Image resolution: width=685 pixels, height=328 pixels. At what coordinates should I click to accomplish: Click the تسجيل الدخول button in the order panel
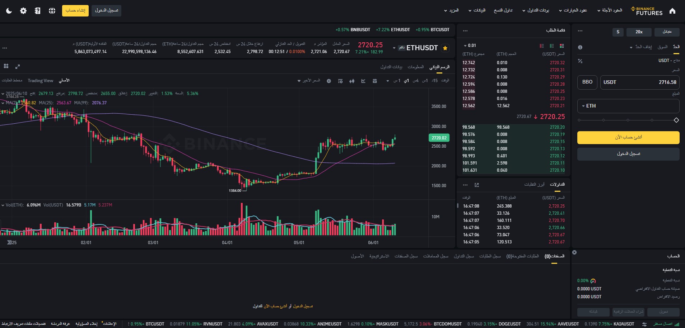coord(628,154)
